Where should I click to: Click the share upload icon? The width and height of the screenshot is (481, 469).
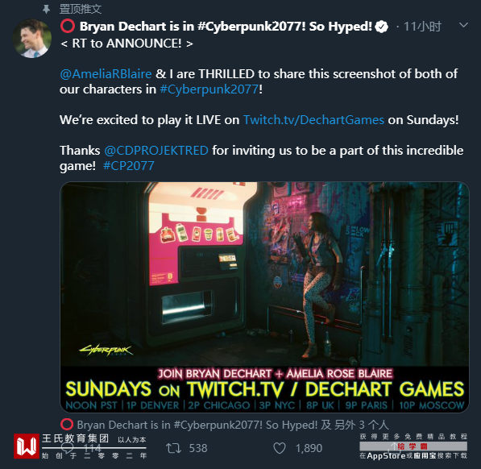(393, 448)
